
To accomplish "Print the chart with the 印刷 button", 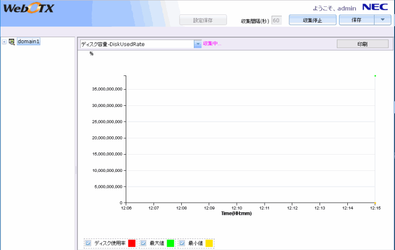I will 362,44.
